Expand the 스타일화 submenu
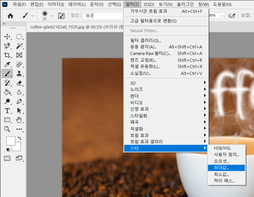The height and width of the screenshot is (197, 254). tap(166, 116)
